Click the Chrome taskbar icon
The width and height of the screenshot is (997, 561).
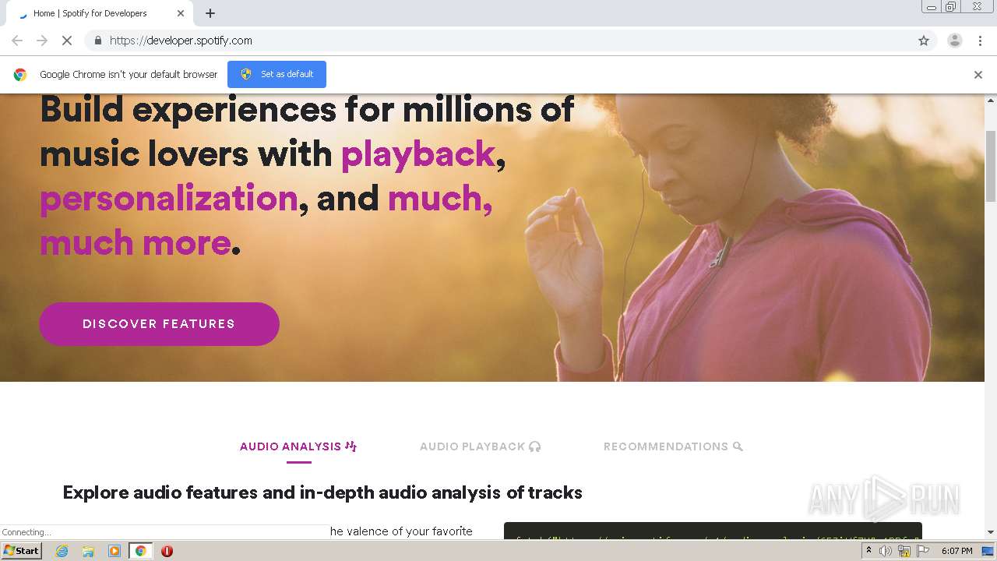click(x=140, y=551)
